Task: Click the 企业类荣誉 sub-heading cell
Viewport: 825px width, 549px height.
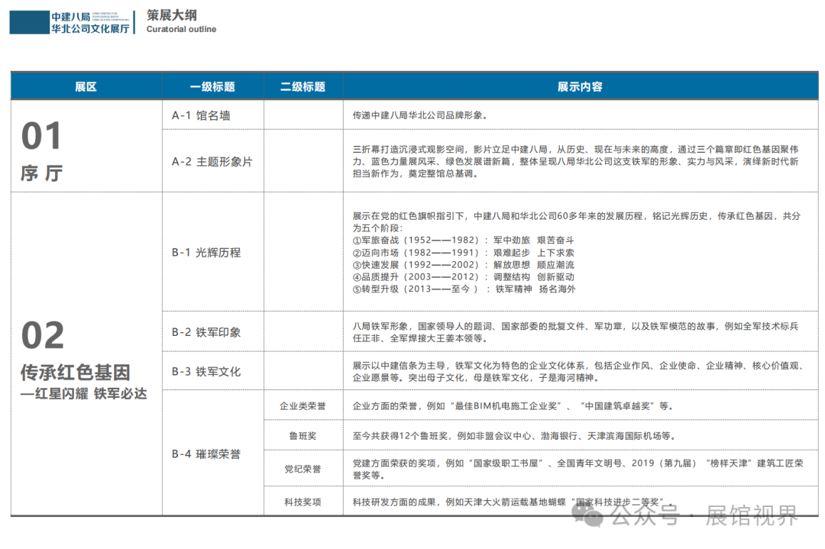Action: pos(302,406)
